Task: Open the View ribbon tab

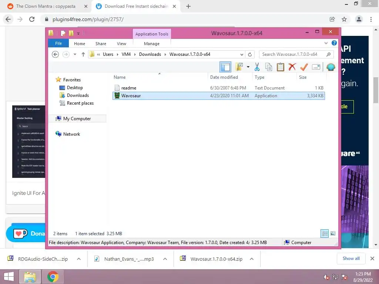Action: pyautogui.click(x=121, y=44)
